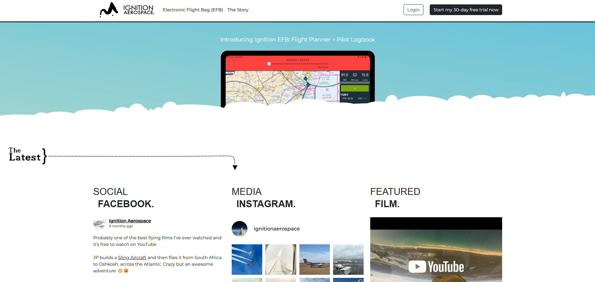The image size is (595, 282).
Task: Open the Ignition Aerospace Facebook page link
Action: (130, 221)
